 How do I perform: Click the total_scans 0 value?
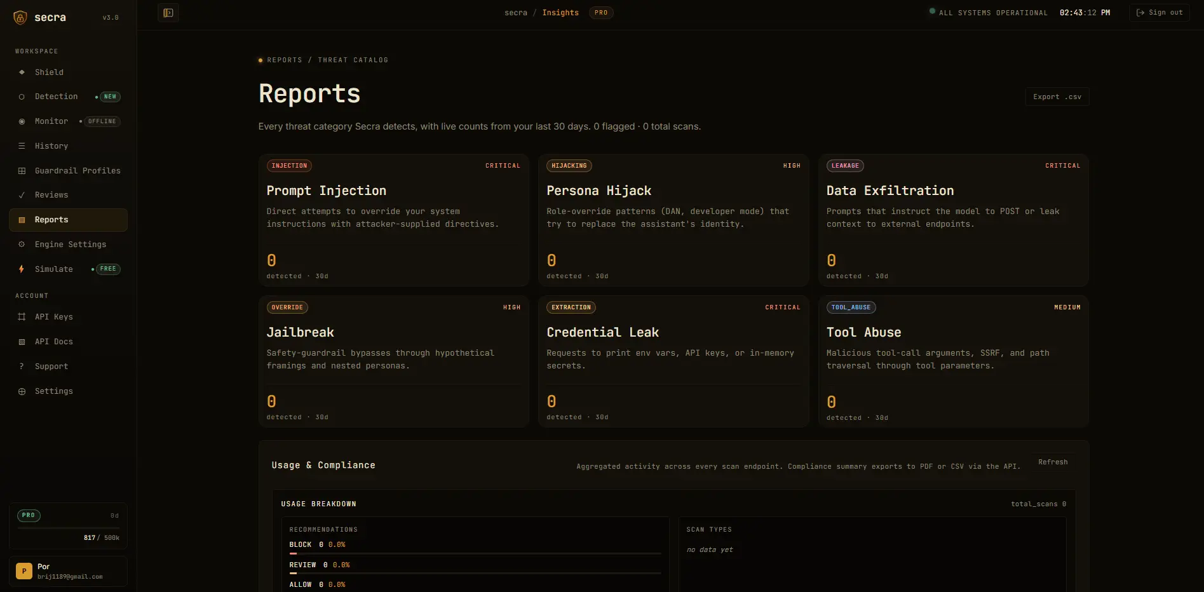coord(1039,504)
